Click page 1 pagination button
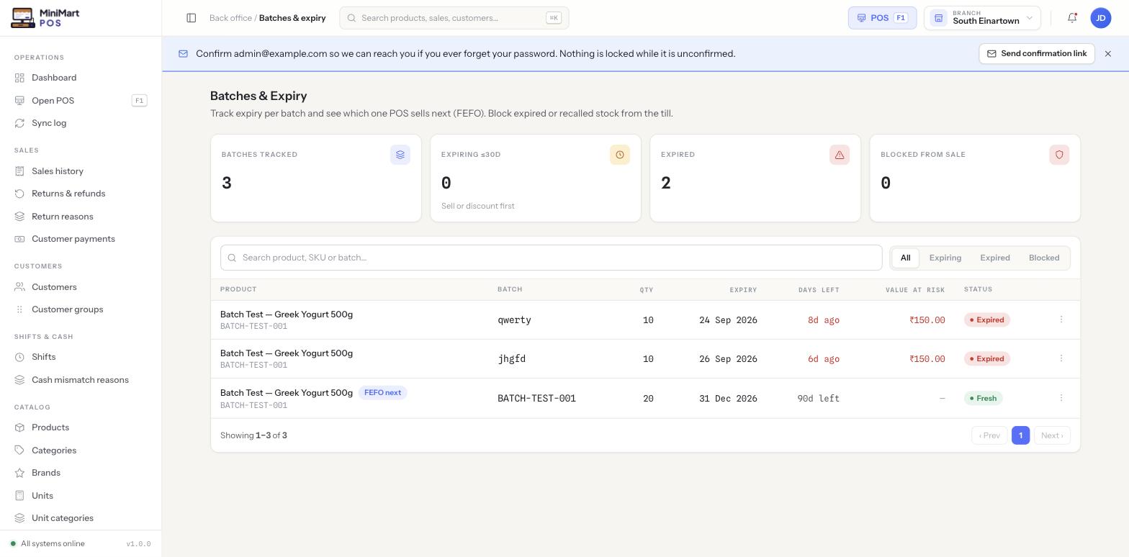1129x557 pixels. 1020,435
